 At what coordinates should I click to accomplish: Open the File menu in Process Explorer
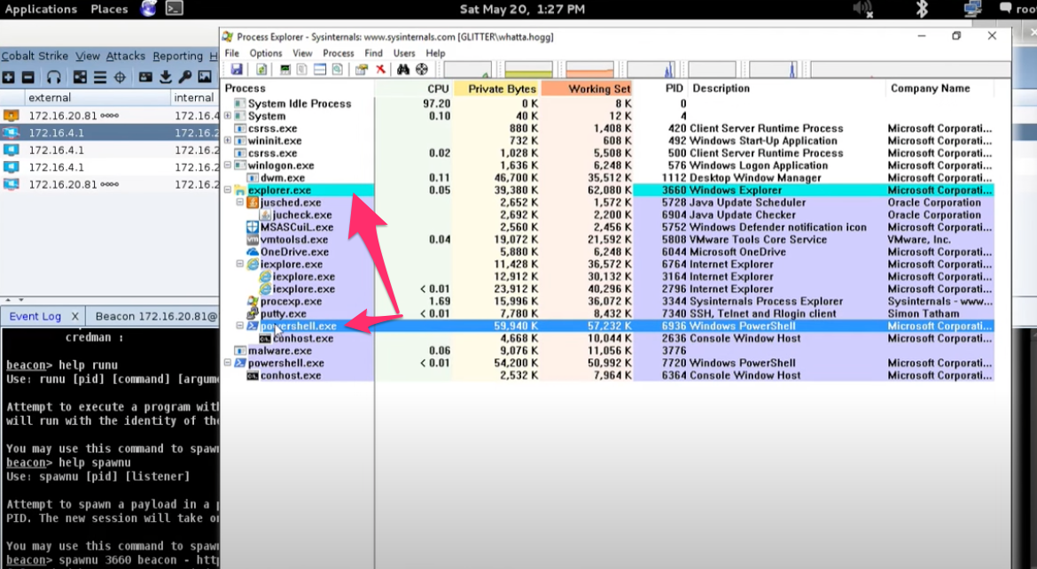[232, 53]
